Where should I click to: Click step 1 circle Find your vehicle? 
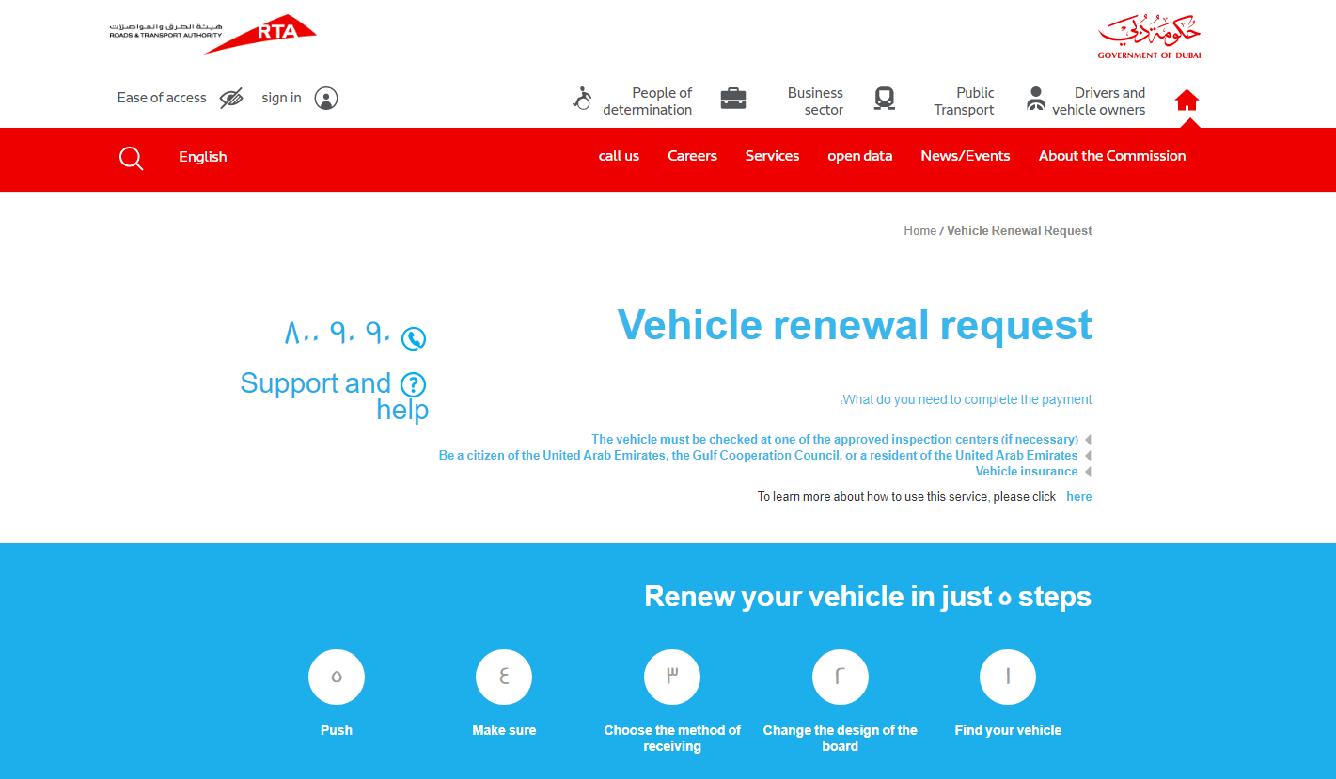click(x=1008, y=677)
